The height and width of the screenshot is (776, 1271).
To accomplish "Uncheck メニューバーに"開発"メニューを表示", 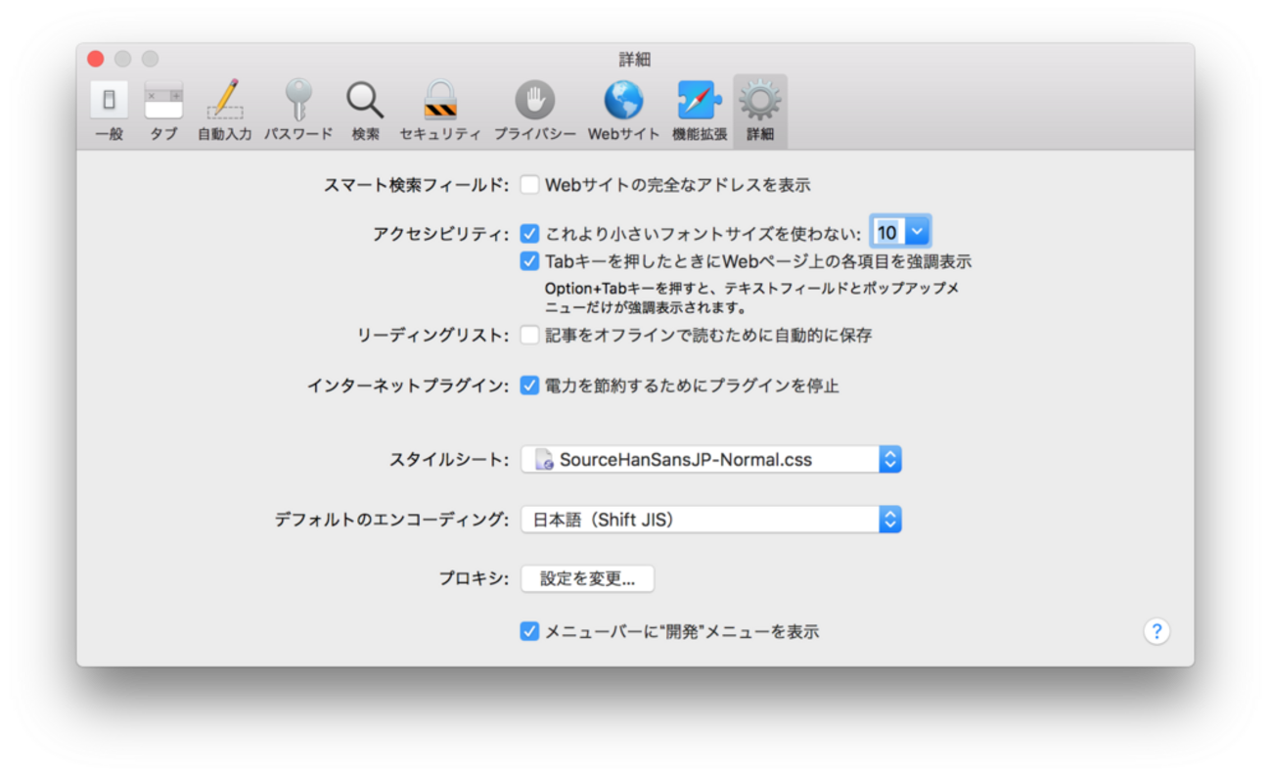I will (x=529, y=632).
